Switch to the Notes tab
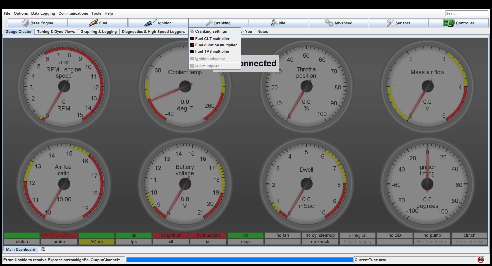The image size is (492, 266). coord(263,32)
